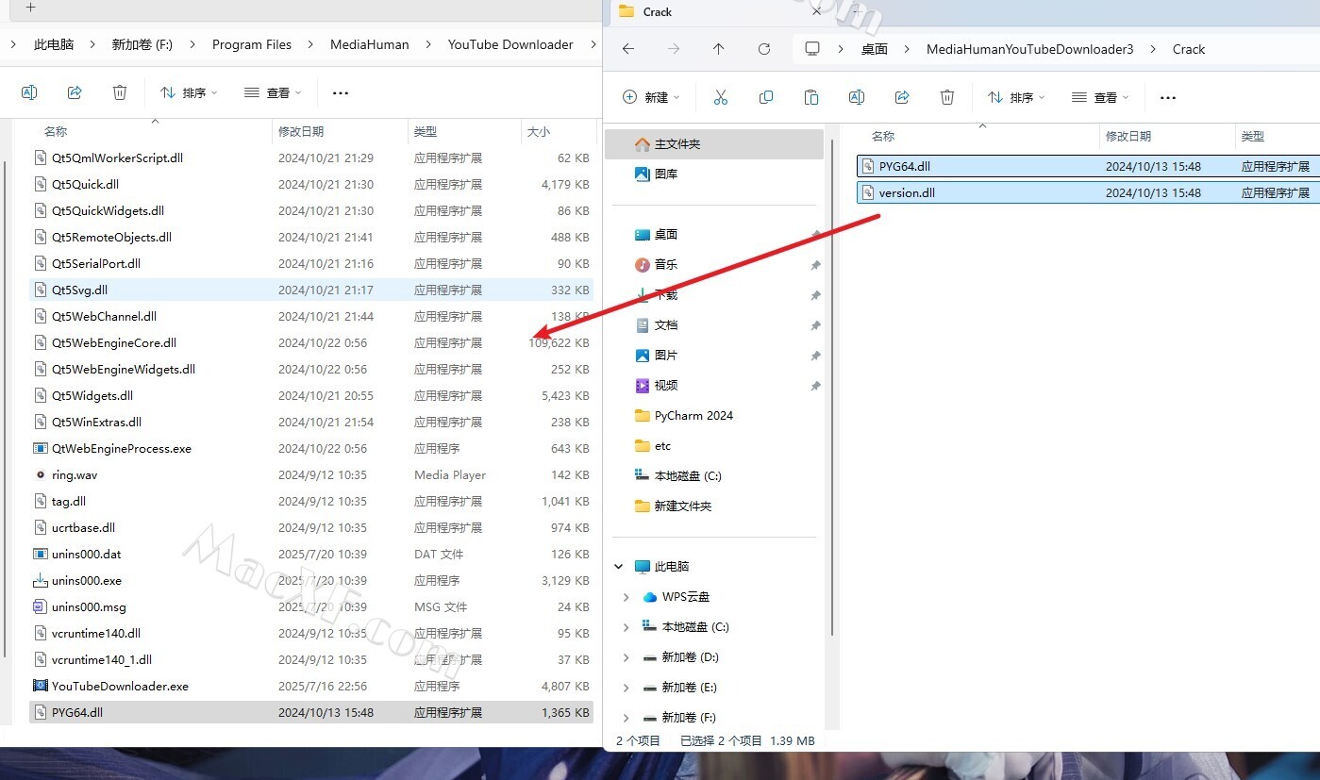Click Share icon in left window toolbar
The height and width of the screenshot is (780, 1320).
(75, 92)
